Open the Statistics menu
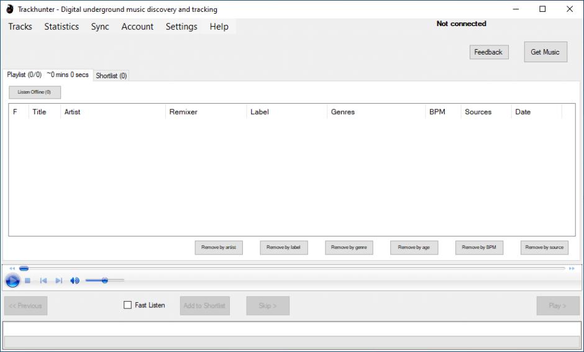 [x=62, y=27]
